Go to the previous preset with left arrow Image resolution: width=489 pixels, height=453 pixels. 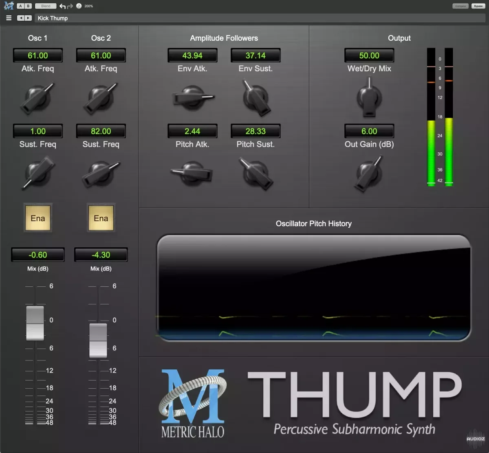[20, 18]
